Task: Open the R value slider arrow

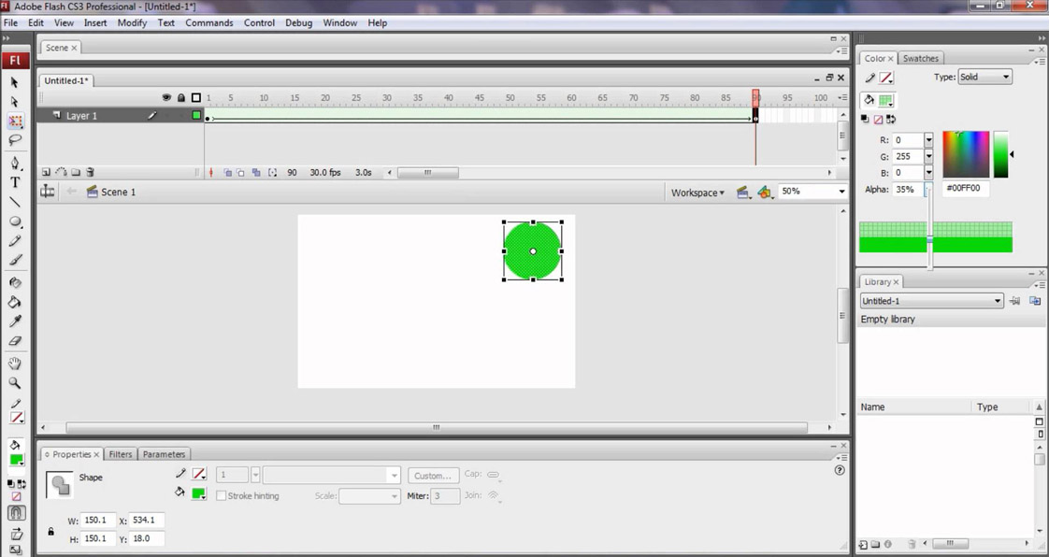Action: tap(928, 140)
